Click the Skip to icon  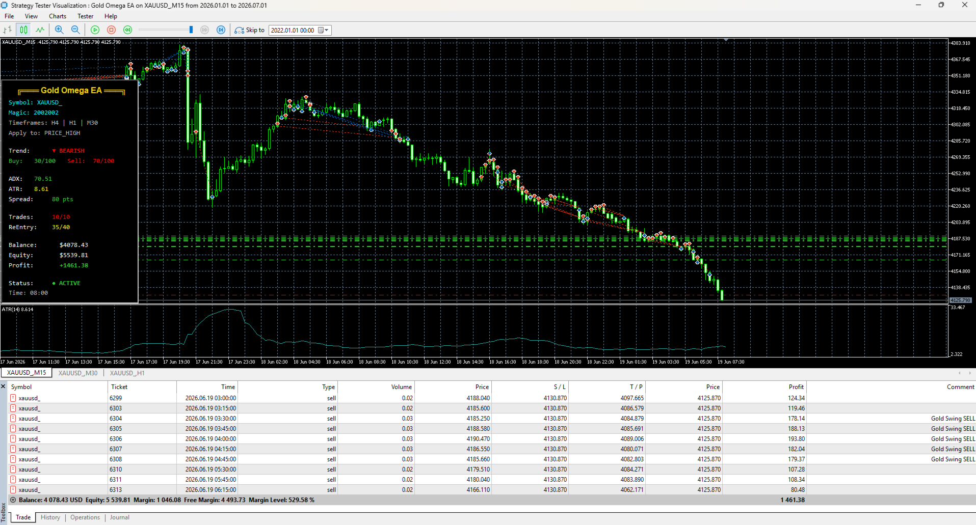(x=239, y=30)
